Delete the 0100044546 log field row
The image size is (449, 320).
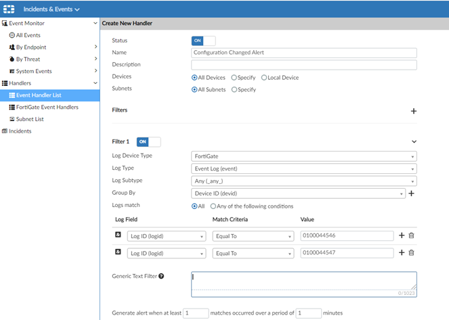tap(411, 235)
